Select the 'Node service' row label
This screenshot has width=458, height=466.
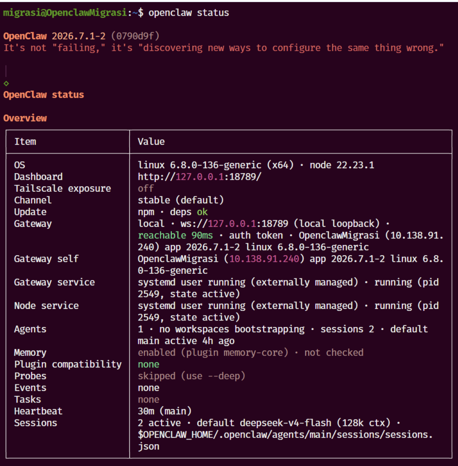click(x=47, y=306)
